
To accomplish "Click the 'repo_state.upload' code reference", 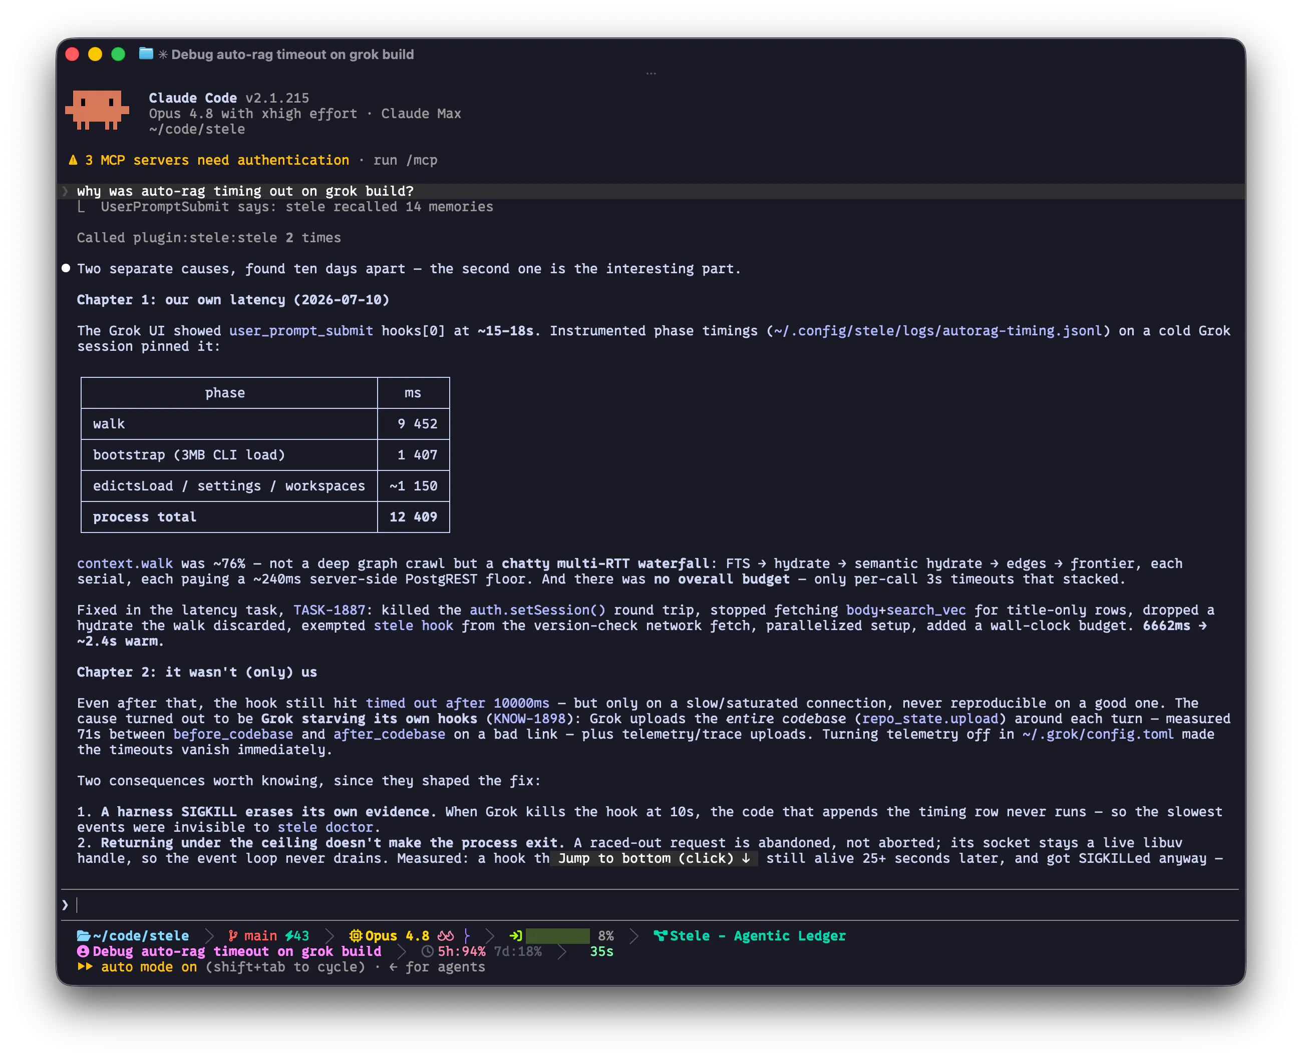I will (x=930, y=719).
